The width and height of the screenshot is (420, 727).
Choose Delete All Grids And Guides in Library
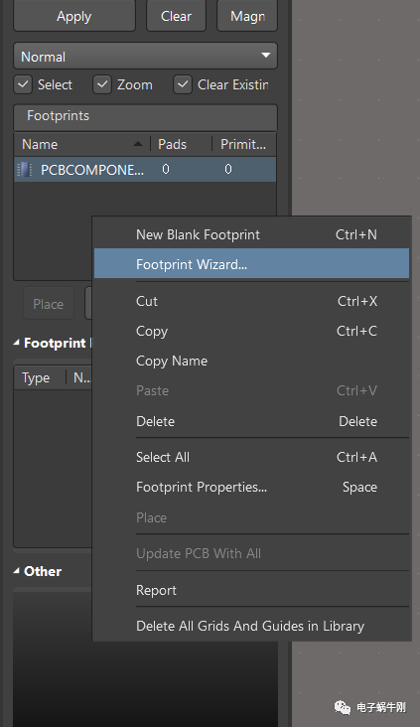tap(252, 626)
